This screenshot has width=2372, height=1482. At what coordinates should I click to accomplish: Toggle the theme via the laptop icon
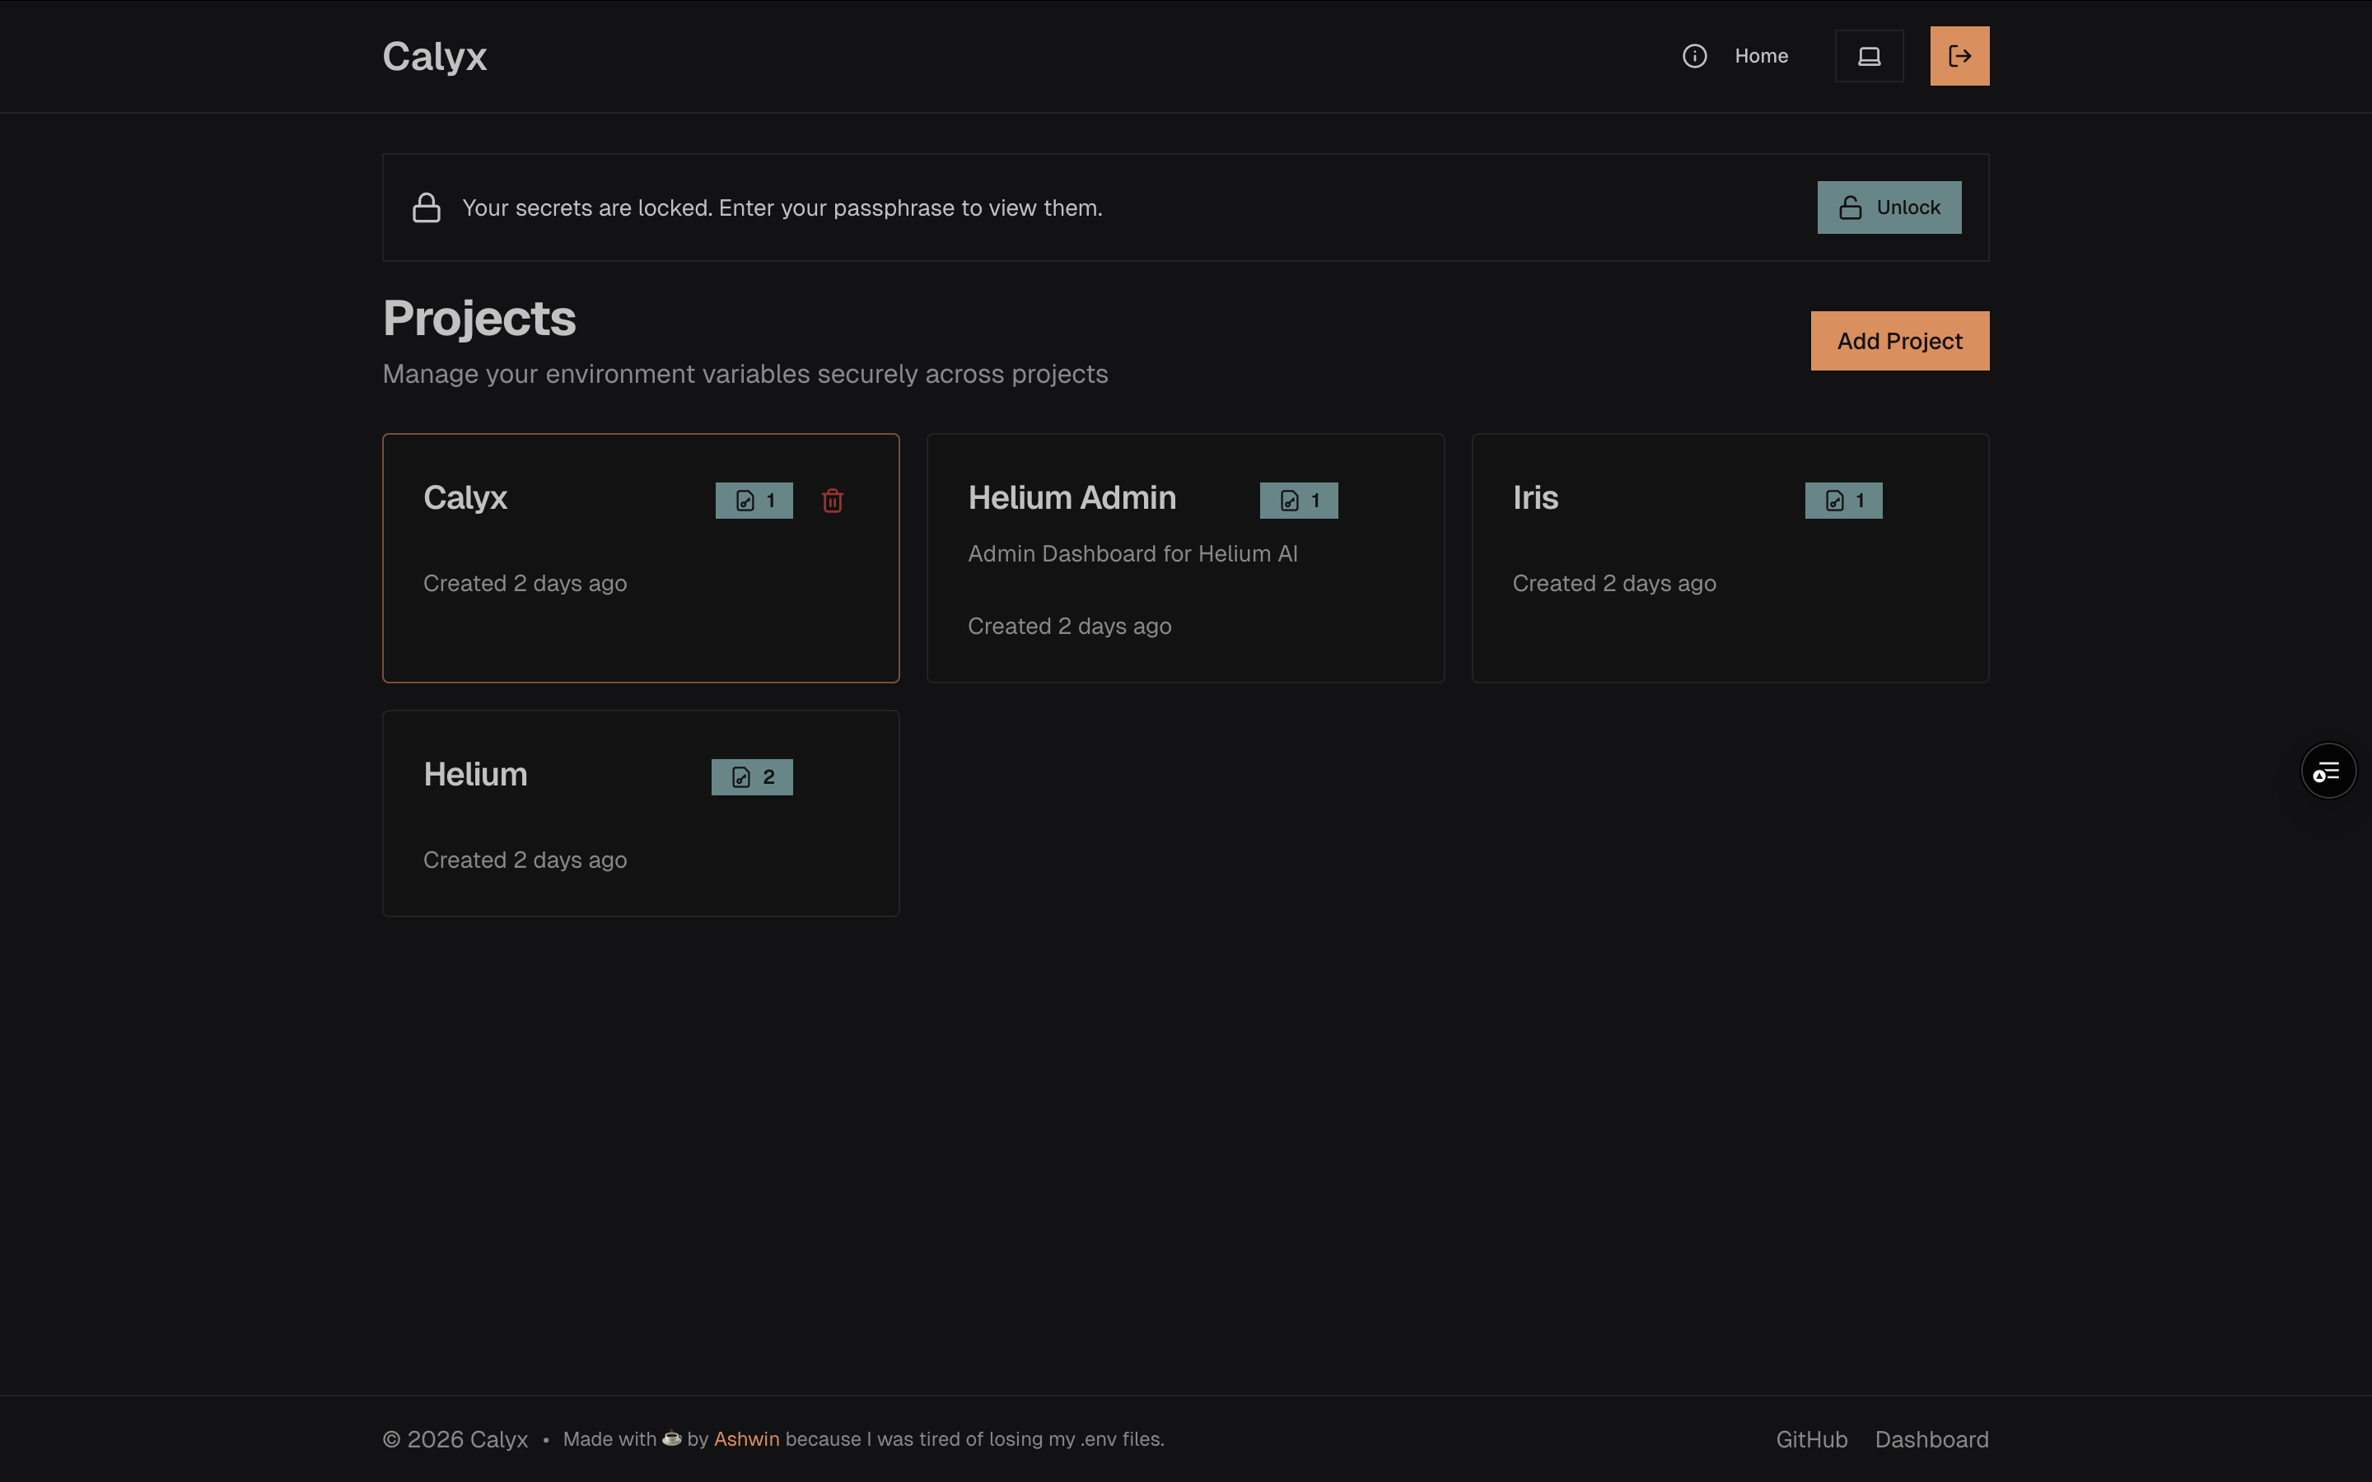click(x=1868, y=56)
